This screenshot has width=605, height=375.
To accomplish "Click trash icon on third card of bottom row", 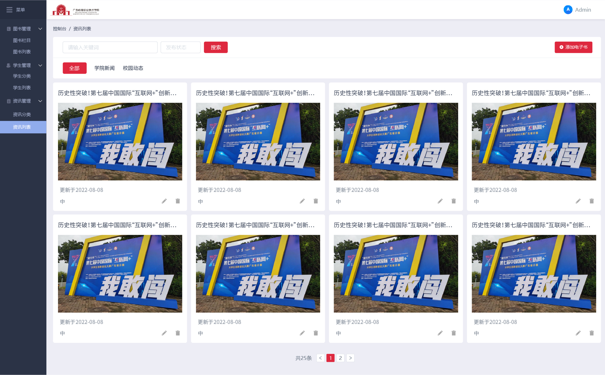I will (454, 333).
